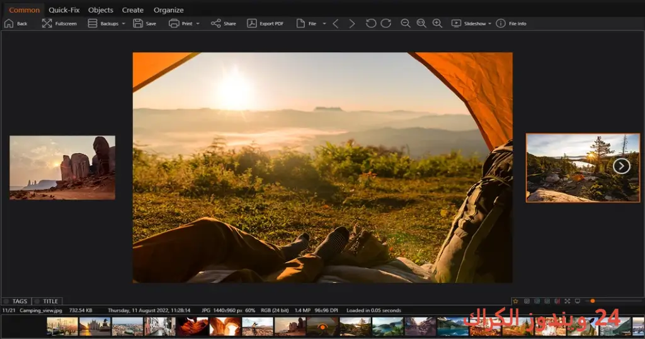Viewport: 645px width, 339px height.
Task: Adjust the orange thumbnail size slider
Action: (592, 301)
